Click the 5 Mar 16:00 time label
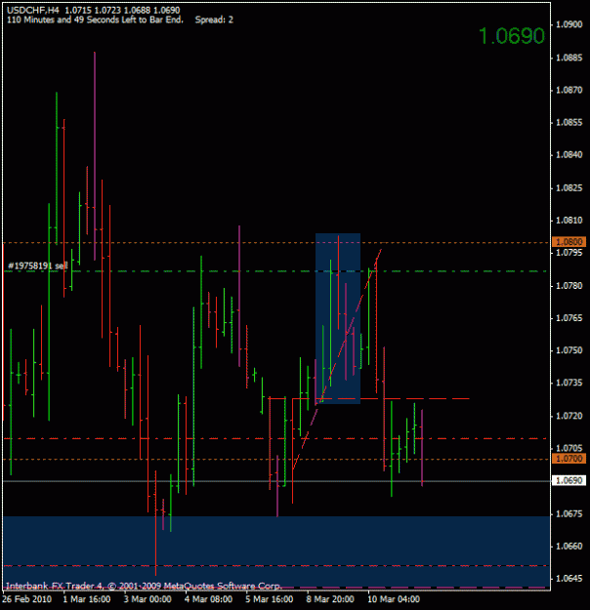Viewport: 590px width, 610px height. [269, 599]
